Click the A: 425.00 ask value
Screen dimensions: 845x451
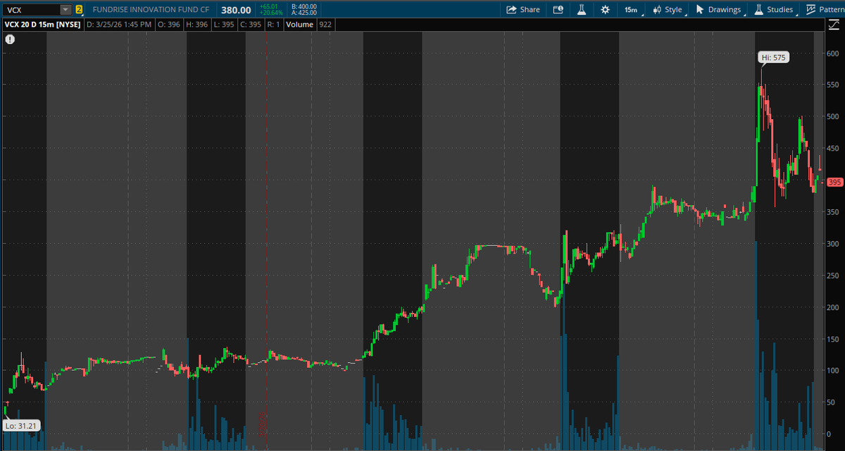(x=304, y=13)
